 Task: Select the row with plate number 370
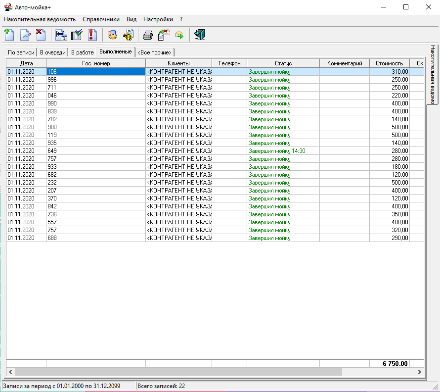pos(215,198)
